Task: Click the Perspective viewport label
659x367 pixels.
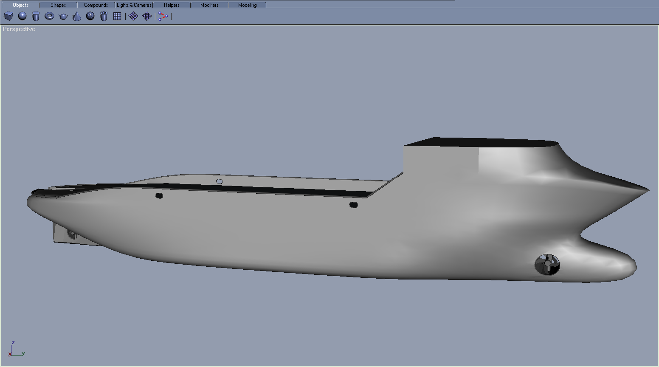Action: coord(19,29)
